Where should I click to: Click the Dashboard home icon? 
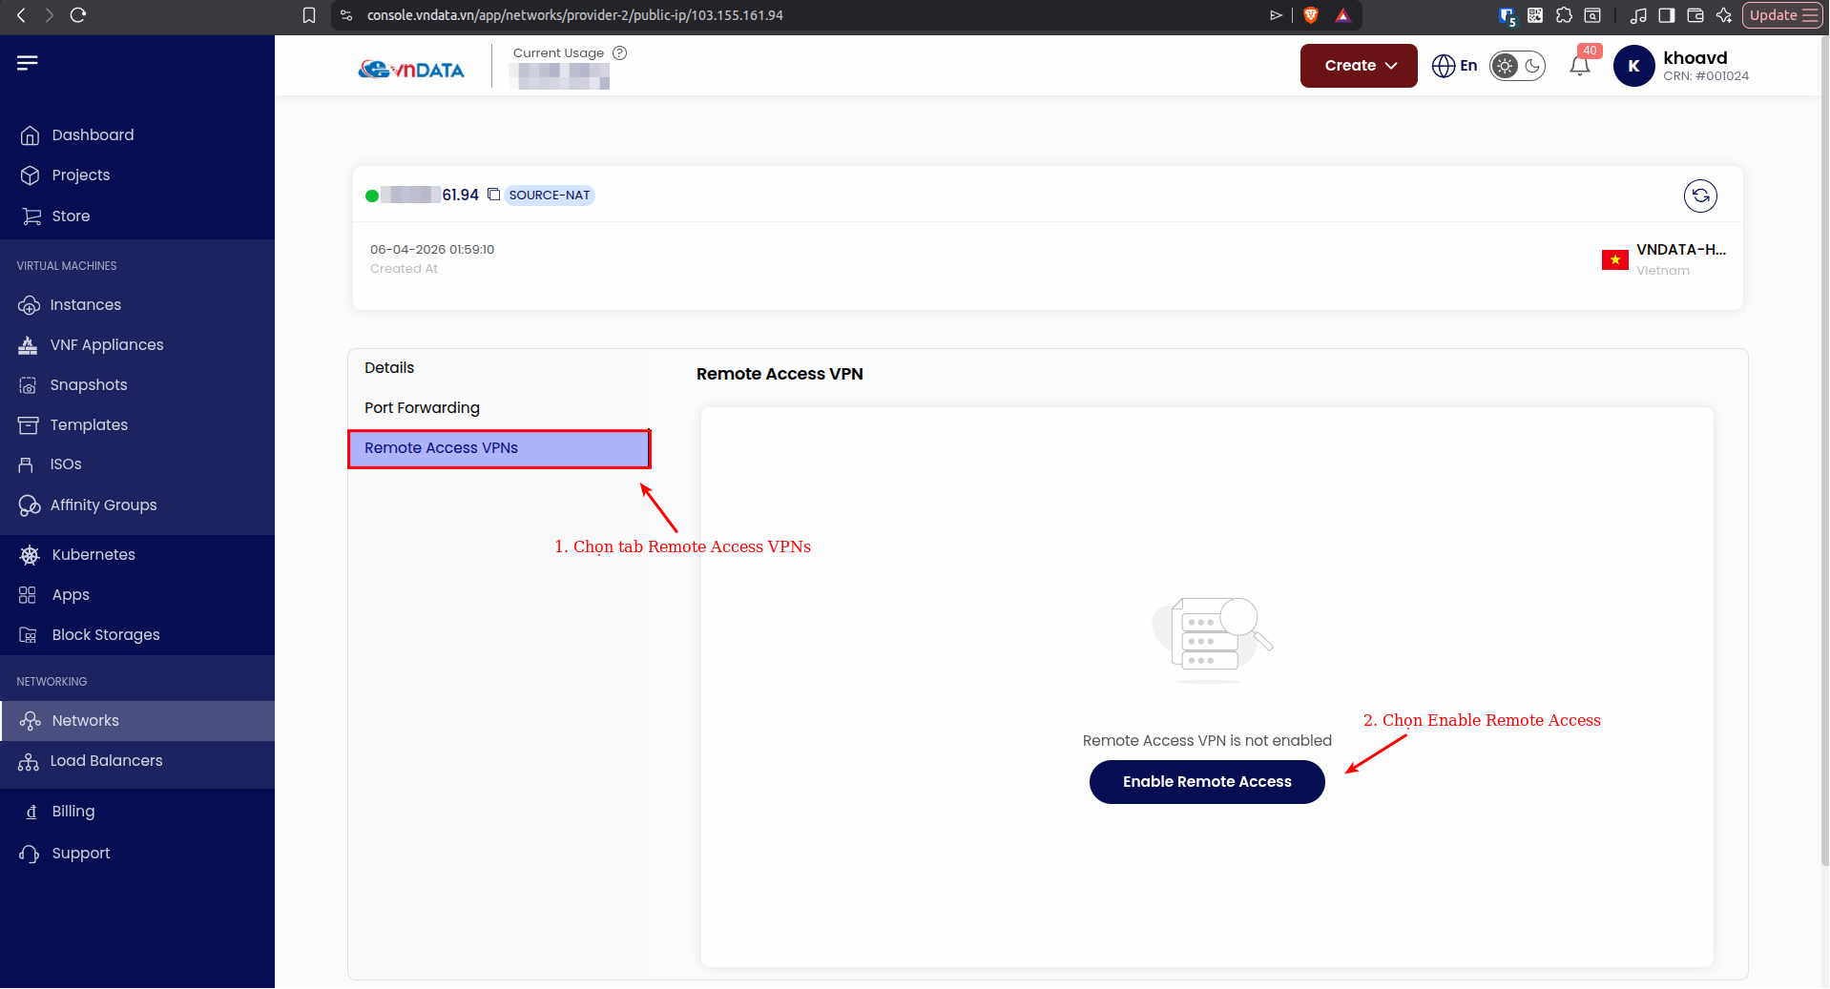tap(30, 135)
